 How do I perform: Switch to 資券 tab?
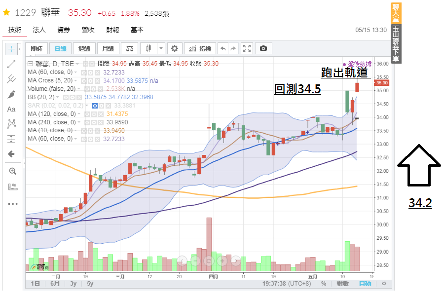pyautogui.click(x=64, y=30)
